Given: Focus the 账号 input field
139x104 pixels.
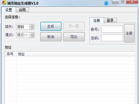Looking at the screenshot, I should 112,29.
